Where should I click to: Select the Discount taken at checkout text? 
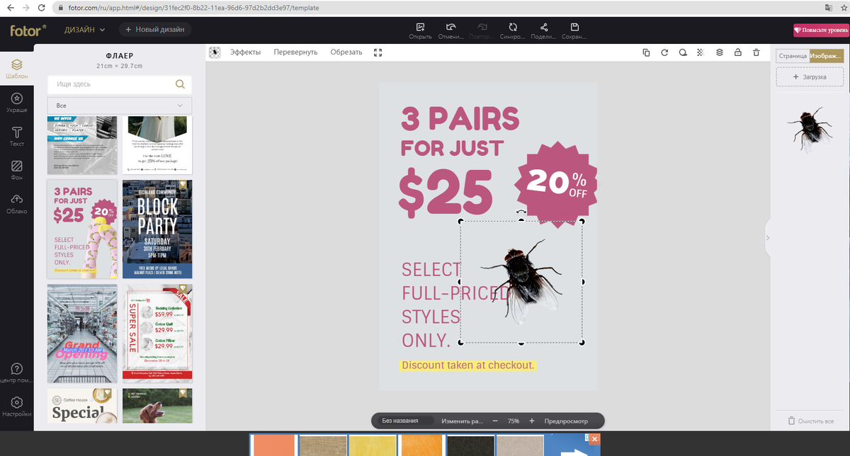pyautogui.click(x=467, y=365)
